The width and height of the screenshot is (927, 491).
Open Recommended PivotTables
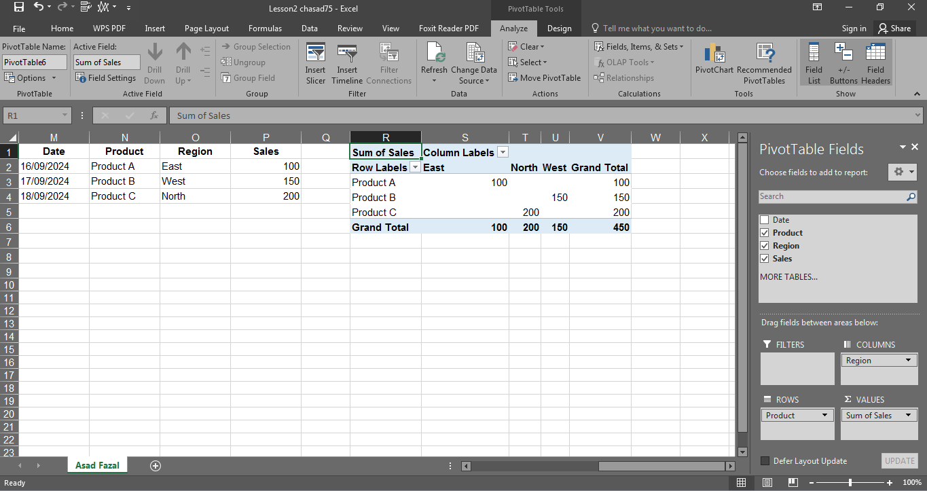(764, 64)
